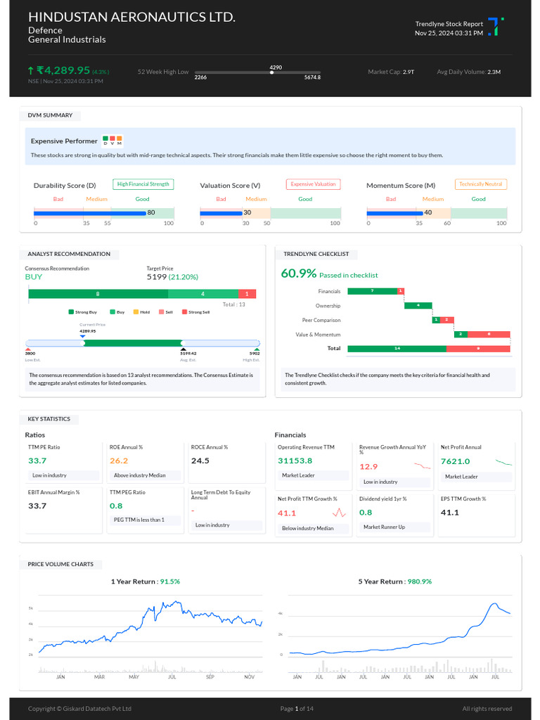The width and height of the screenshot is (540, 720).
Task: Click the TTM PE Ratio value 33.7
Action: coord(37,461)
